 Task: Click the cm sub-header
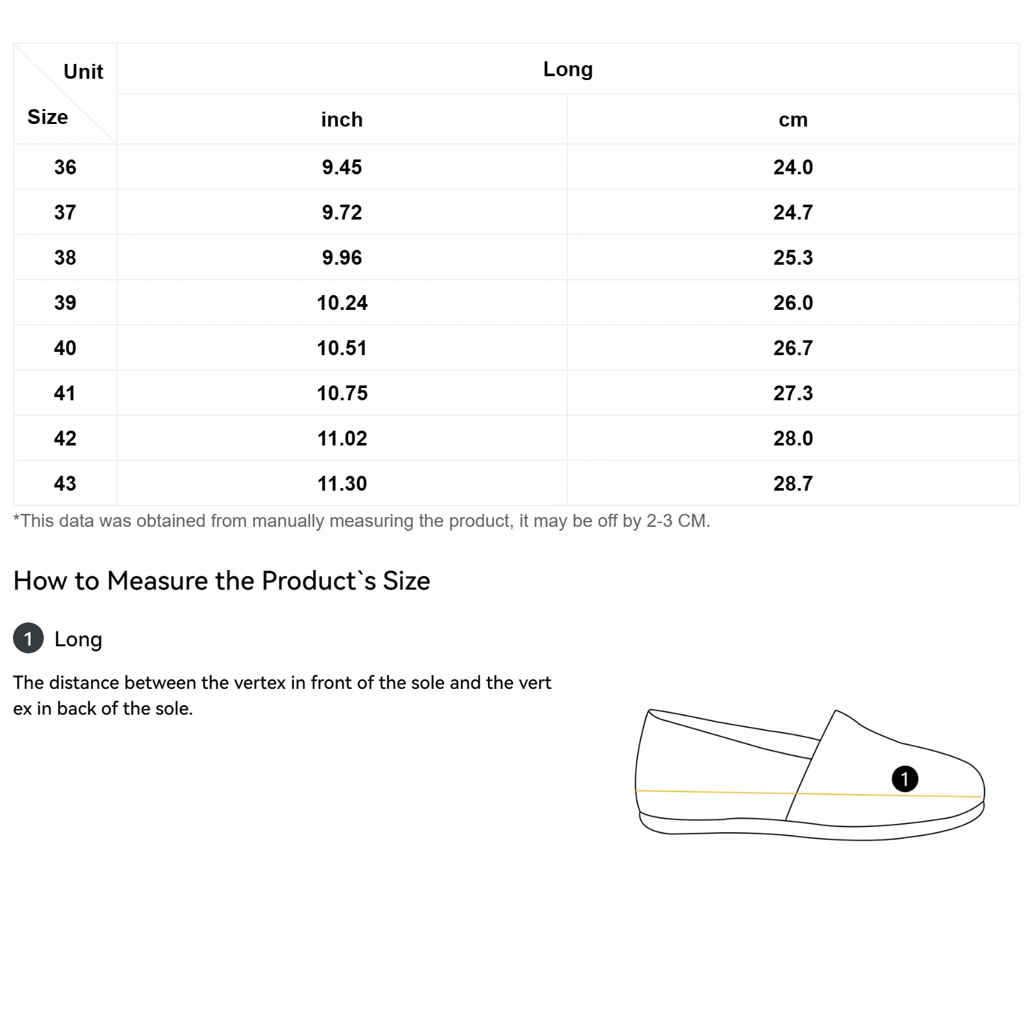click(793, 119)
